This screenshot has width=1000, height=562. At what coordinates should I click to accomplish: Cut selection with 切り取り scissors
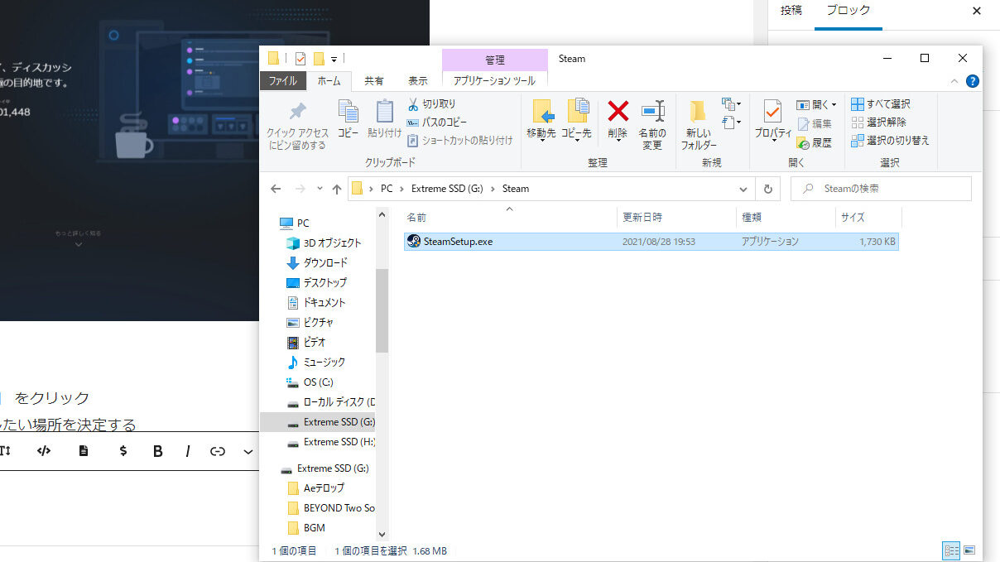coord(432,104)
